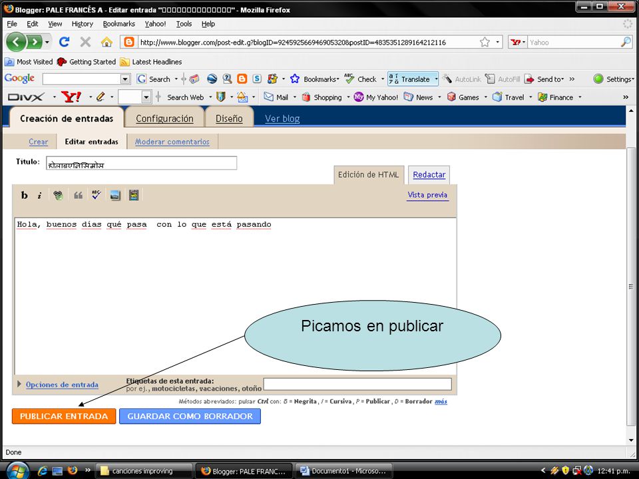Open the Crear link
This screenshot has width=639, height=479.
[x=39, y=142]
